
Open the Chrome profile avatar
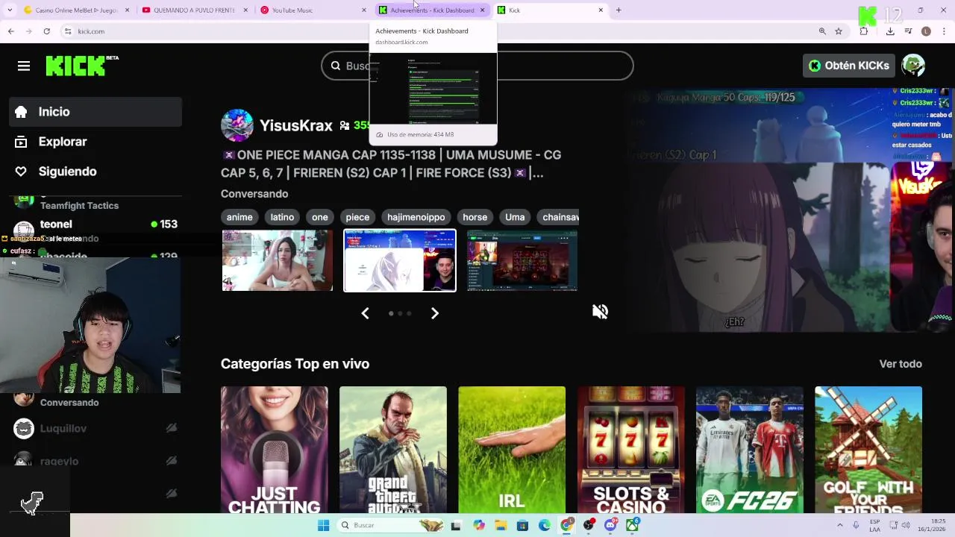pyautogui.click(x=926, y=31)
